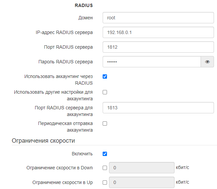Focus the IP-адрес RADIUS сервера field
The height and width of the screenshot is (189, 217).
158,32
